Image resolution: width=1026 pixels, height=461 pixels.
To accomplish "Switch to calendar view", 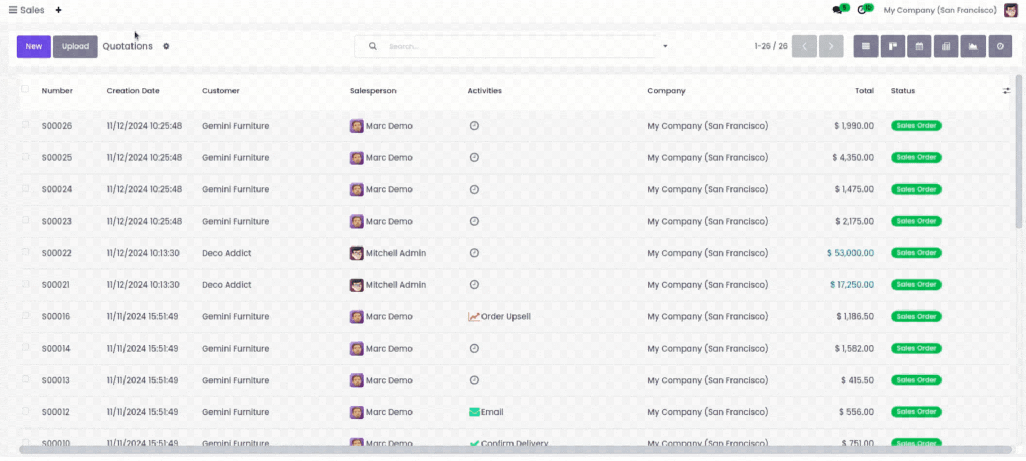I will pos(919,46).
